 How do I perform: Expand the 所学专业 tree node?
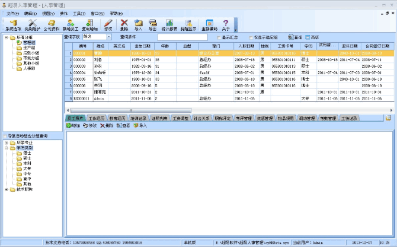[7, 143]
